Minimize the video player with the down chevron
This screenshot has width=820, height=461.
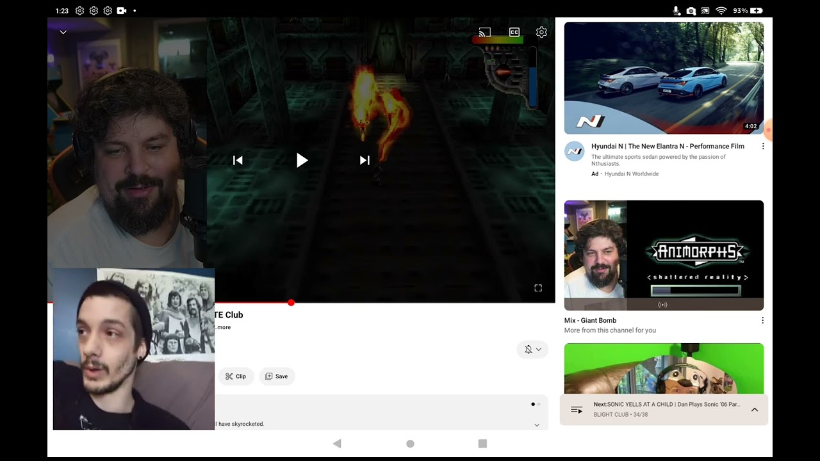tap(63, 32)
